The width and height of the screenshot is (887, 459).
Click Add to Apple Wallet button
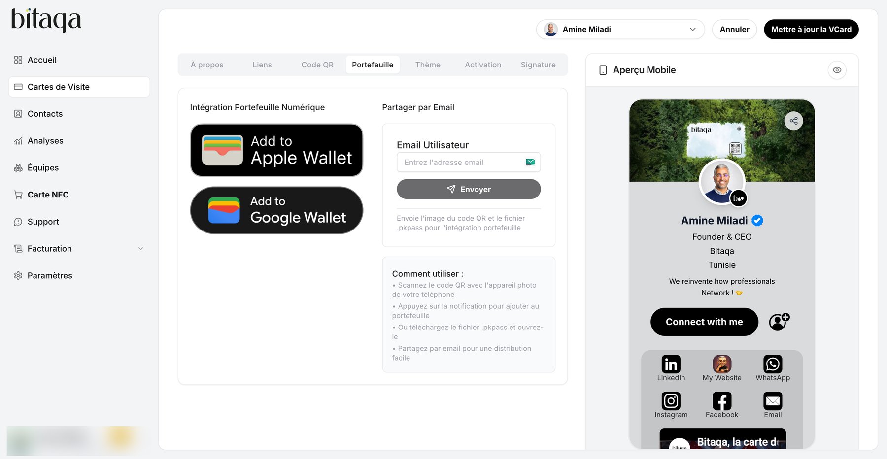pyautogui.click(x=276, y=150)
